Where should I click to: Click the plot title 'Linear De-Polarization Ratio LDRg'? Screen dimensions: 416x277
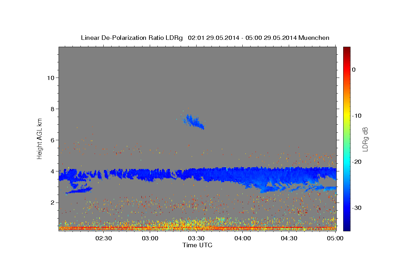click(132, 38)
